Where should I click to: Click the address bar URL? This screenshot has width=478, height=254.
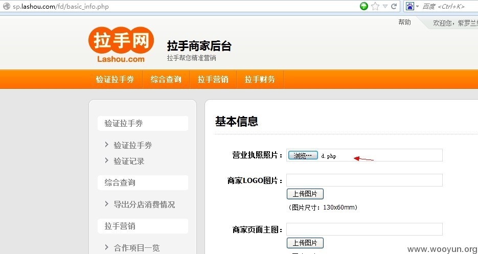(x=61, y=6)
